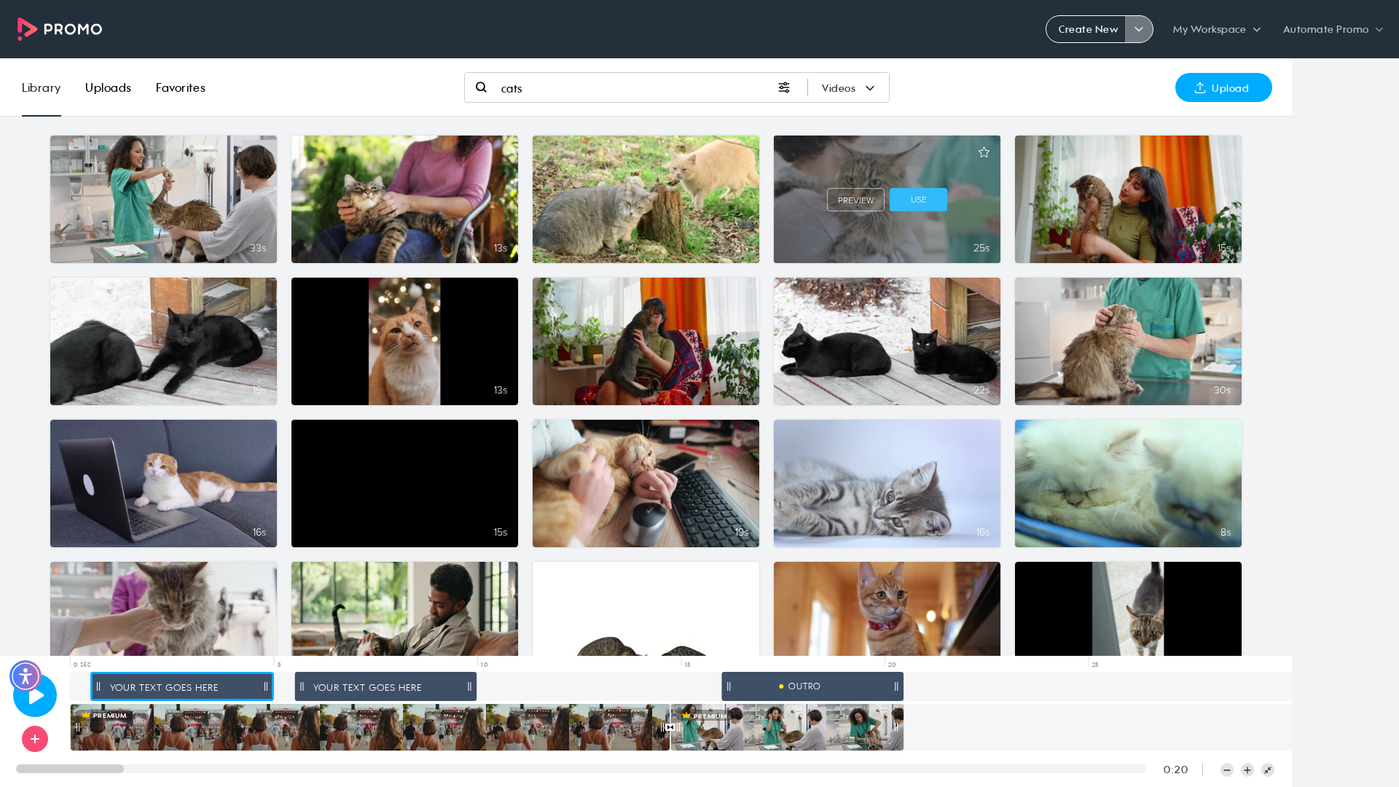Open the accessibility widget icon

(26, 676)
